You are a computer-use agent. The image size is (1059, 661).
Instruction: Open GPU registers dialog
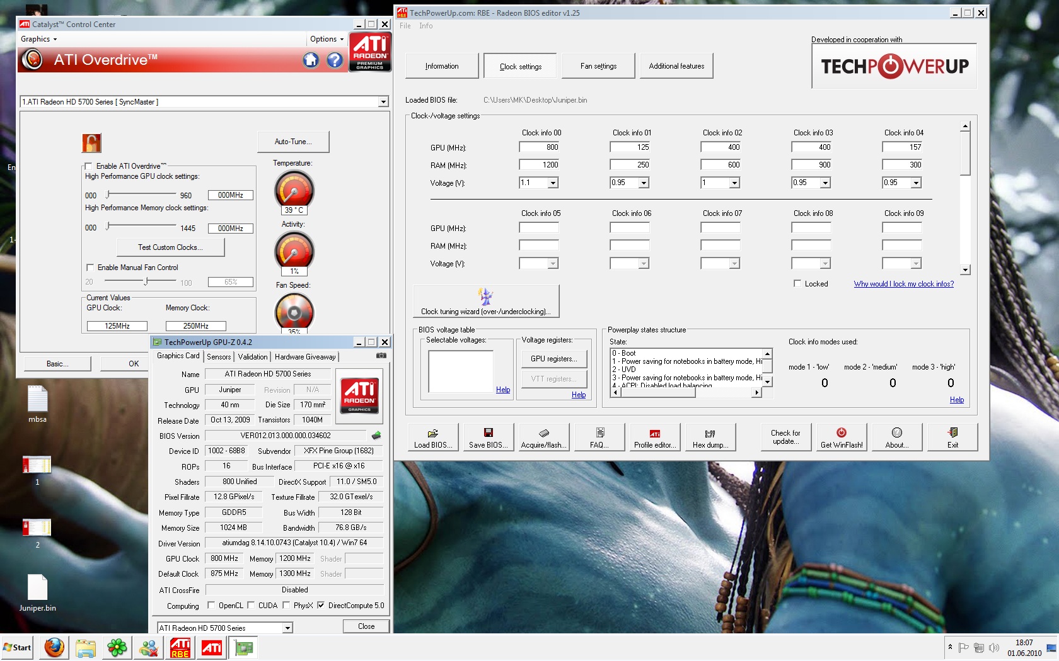point(553,359)
